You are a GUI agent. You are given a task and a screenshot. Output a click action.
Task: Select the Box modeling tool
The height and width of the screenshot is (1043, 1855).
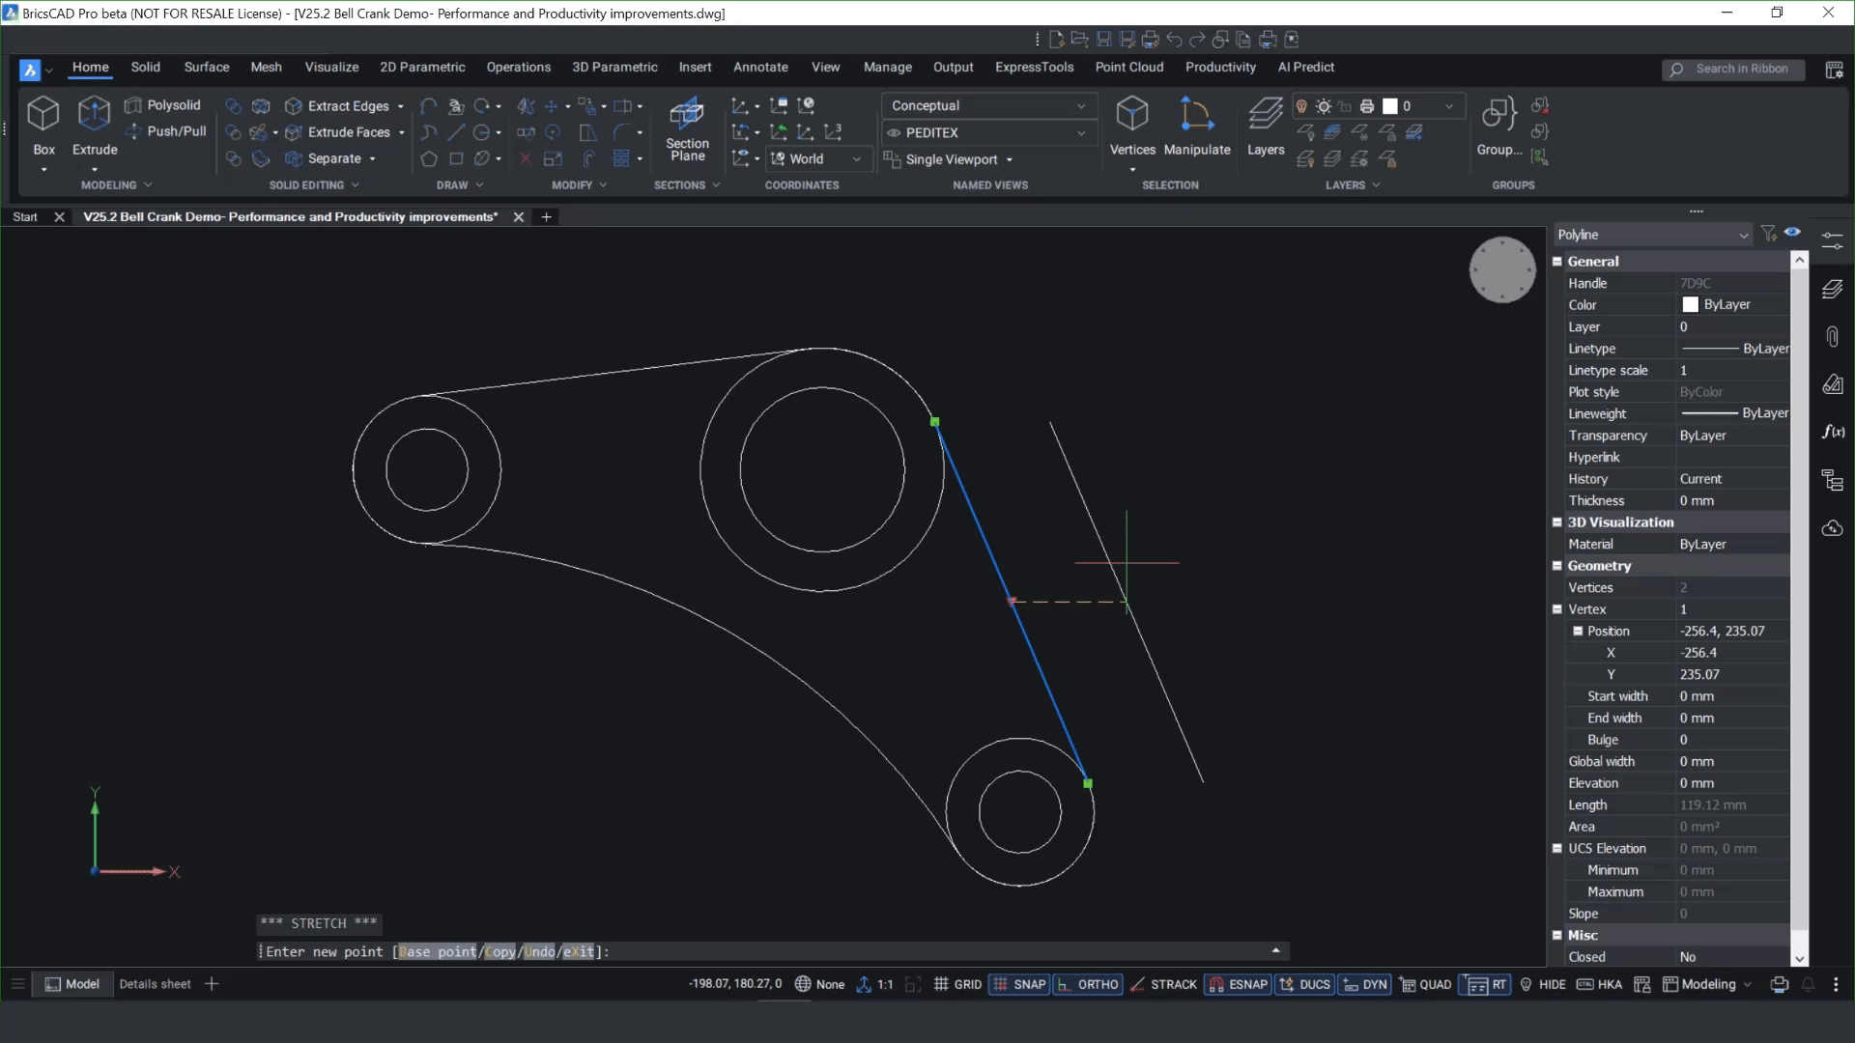43,126
